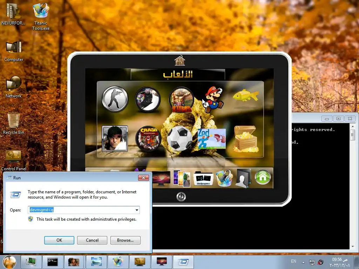Launch the motorbike racing game icon
The width and height of the screenshot is (359, 269).
point(148,99)
